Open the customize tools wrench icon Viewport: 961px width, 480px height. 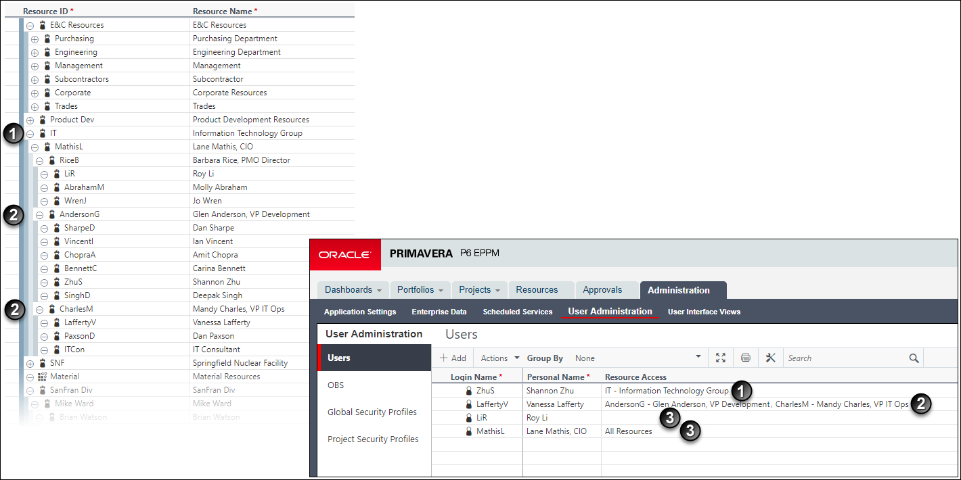pyautogui.click(x=770, y=358)
